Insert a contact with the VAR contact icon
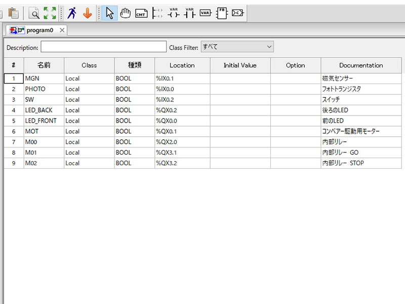Screen dimensions: 405x304 click(x=189, y=13)
